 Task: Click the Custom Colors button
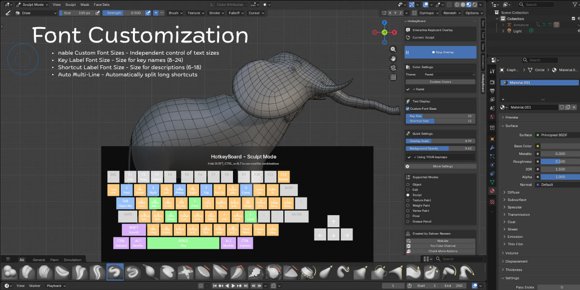click(440, 82)
